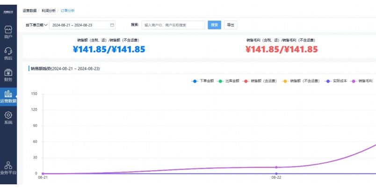Open the 财务 finance sidebar section
This screenshot has width=376, height=189.
click(8, 75)
